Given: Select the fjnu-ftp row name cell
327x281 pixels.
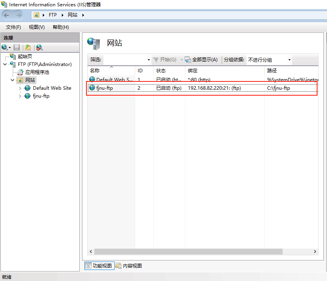Looking at the screenshot, I should click(x=105, y=88).
